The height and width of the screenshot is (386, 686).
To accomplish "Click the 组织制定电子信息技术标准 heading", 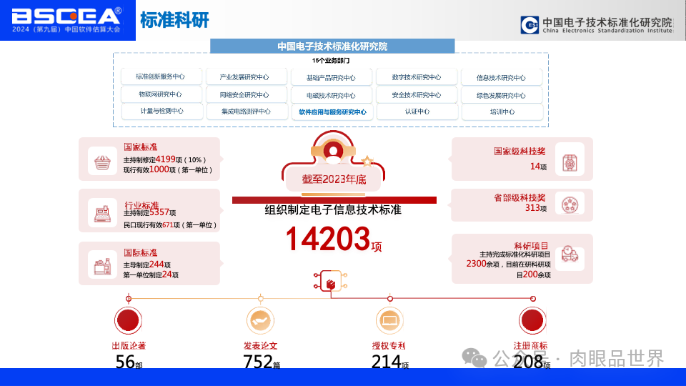I will (333, 209).
